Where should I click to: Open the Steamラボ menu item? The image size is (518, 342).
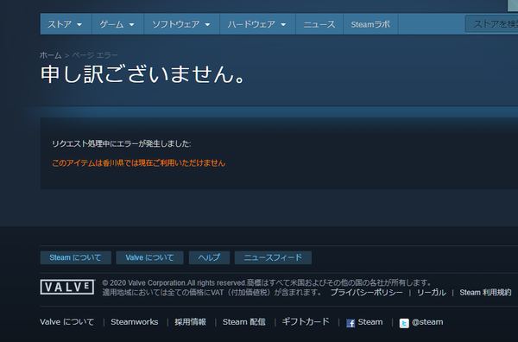[370, 24]
